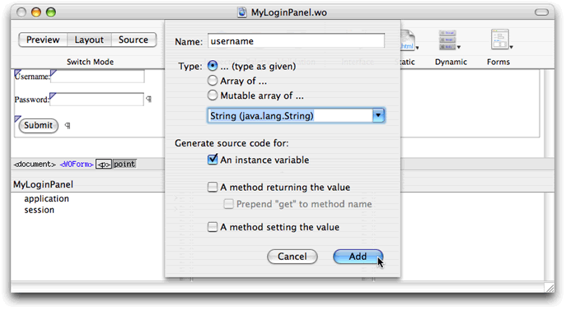566x311 pixels.
Task: Select the type as given radio button
Action: click(213, 66)
